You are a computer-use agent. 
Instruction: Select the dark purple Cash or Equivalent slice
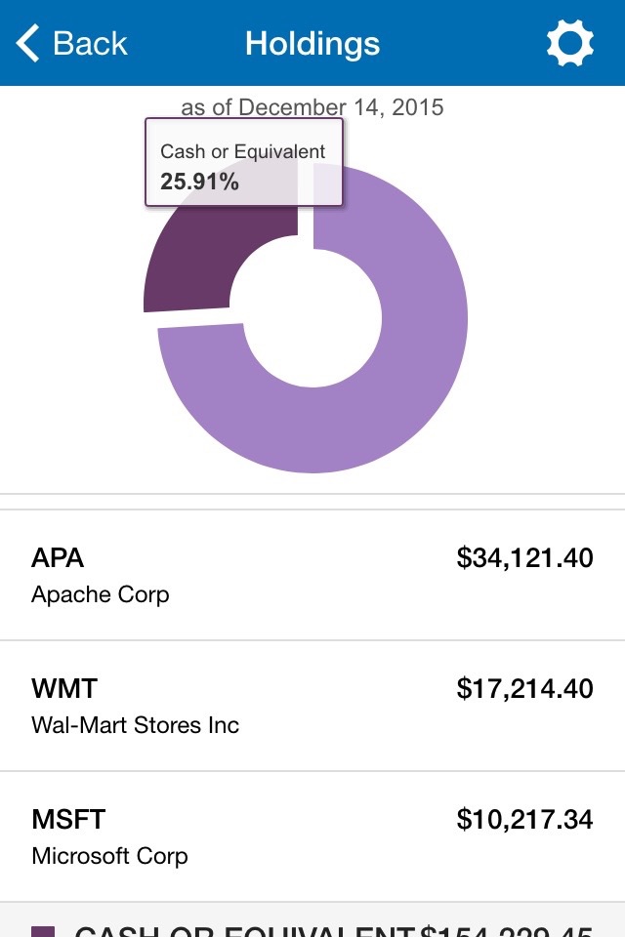coord(195,262)
